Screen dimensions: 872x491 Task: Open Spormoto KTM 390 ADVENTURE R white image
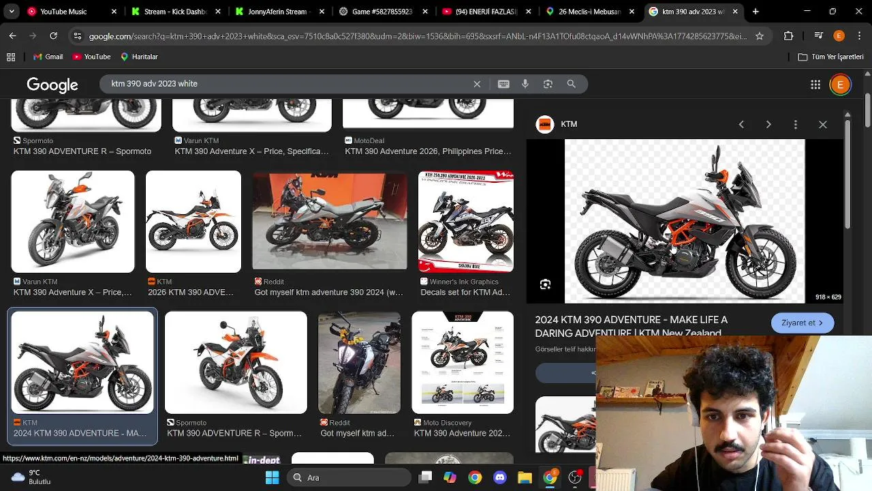pyautogui.click(x=236, y=363)
